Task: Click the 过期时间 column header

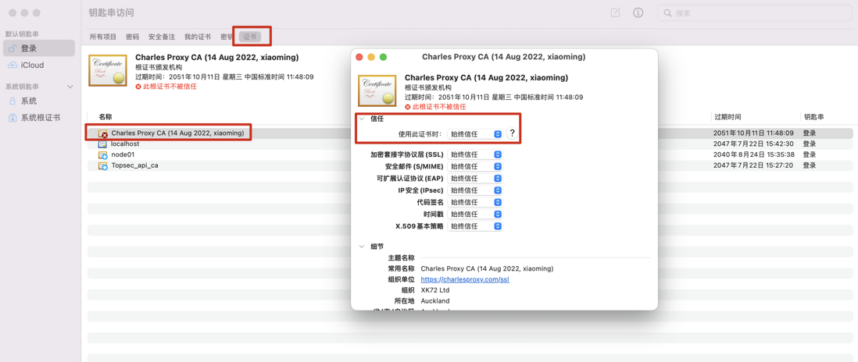Action: (728, 117)
